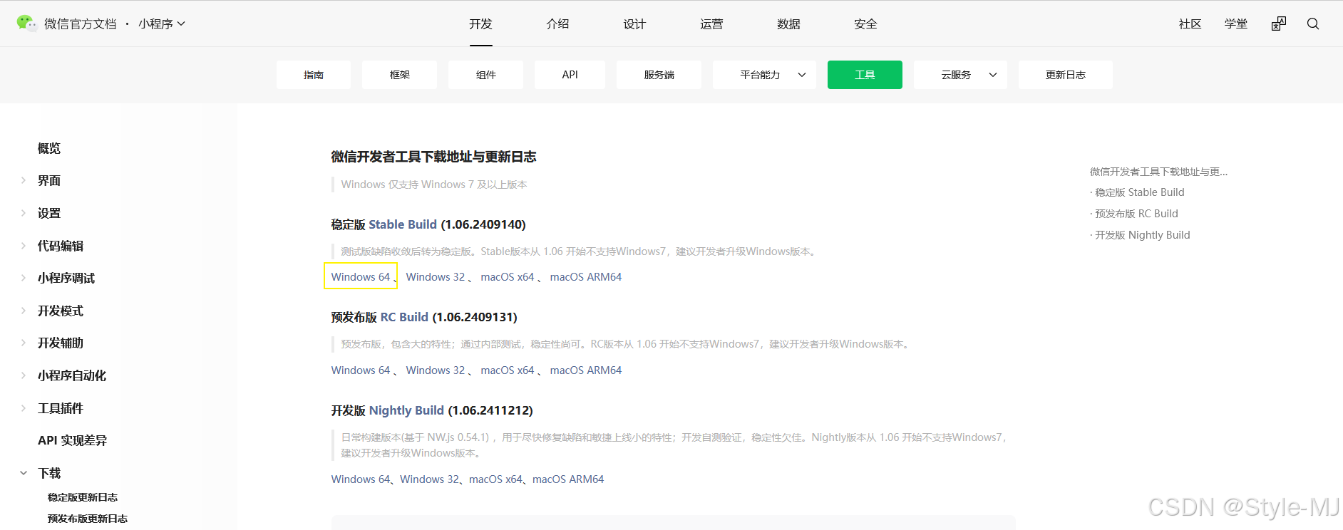This screenshot has width=1343, height=530.
Task: Download Nightly Build Windows 64
Action: click(x=361, y=479)
